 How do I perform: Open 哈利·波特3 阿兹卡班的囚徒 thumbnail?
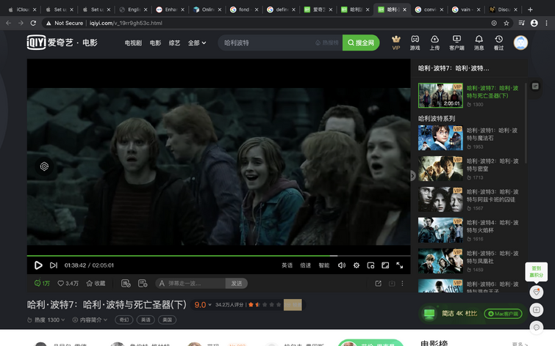pos(440,199)
